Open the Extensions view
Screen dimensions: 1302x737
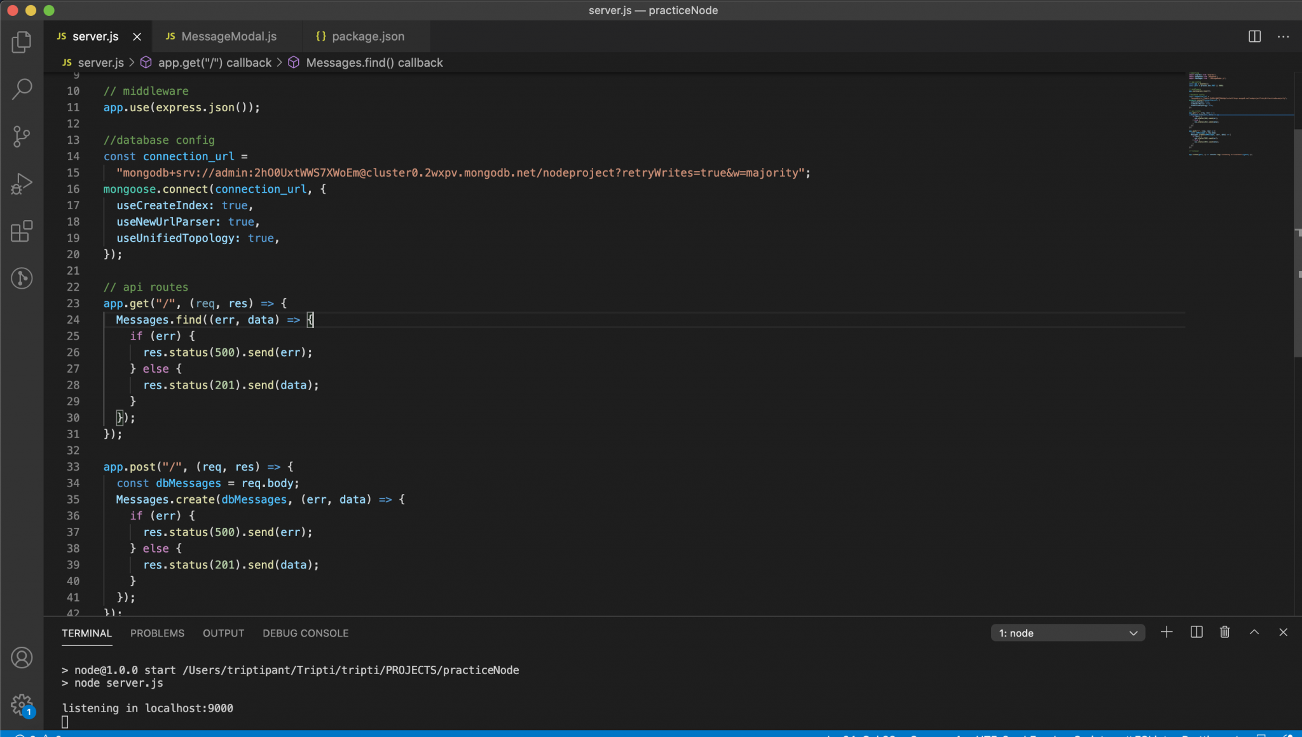click(22, 231)
